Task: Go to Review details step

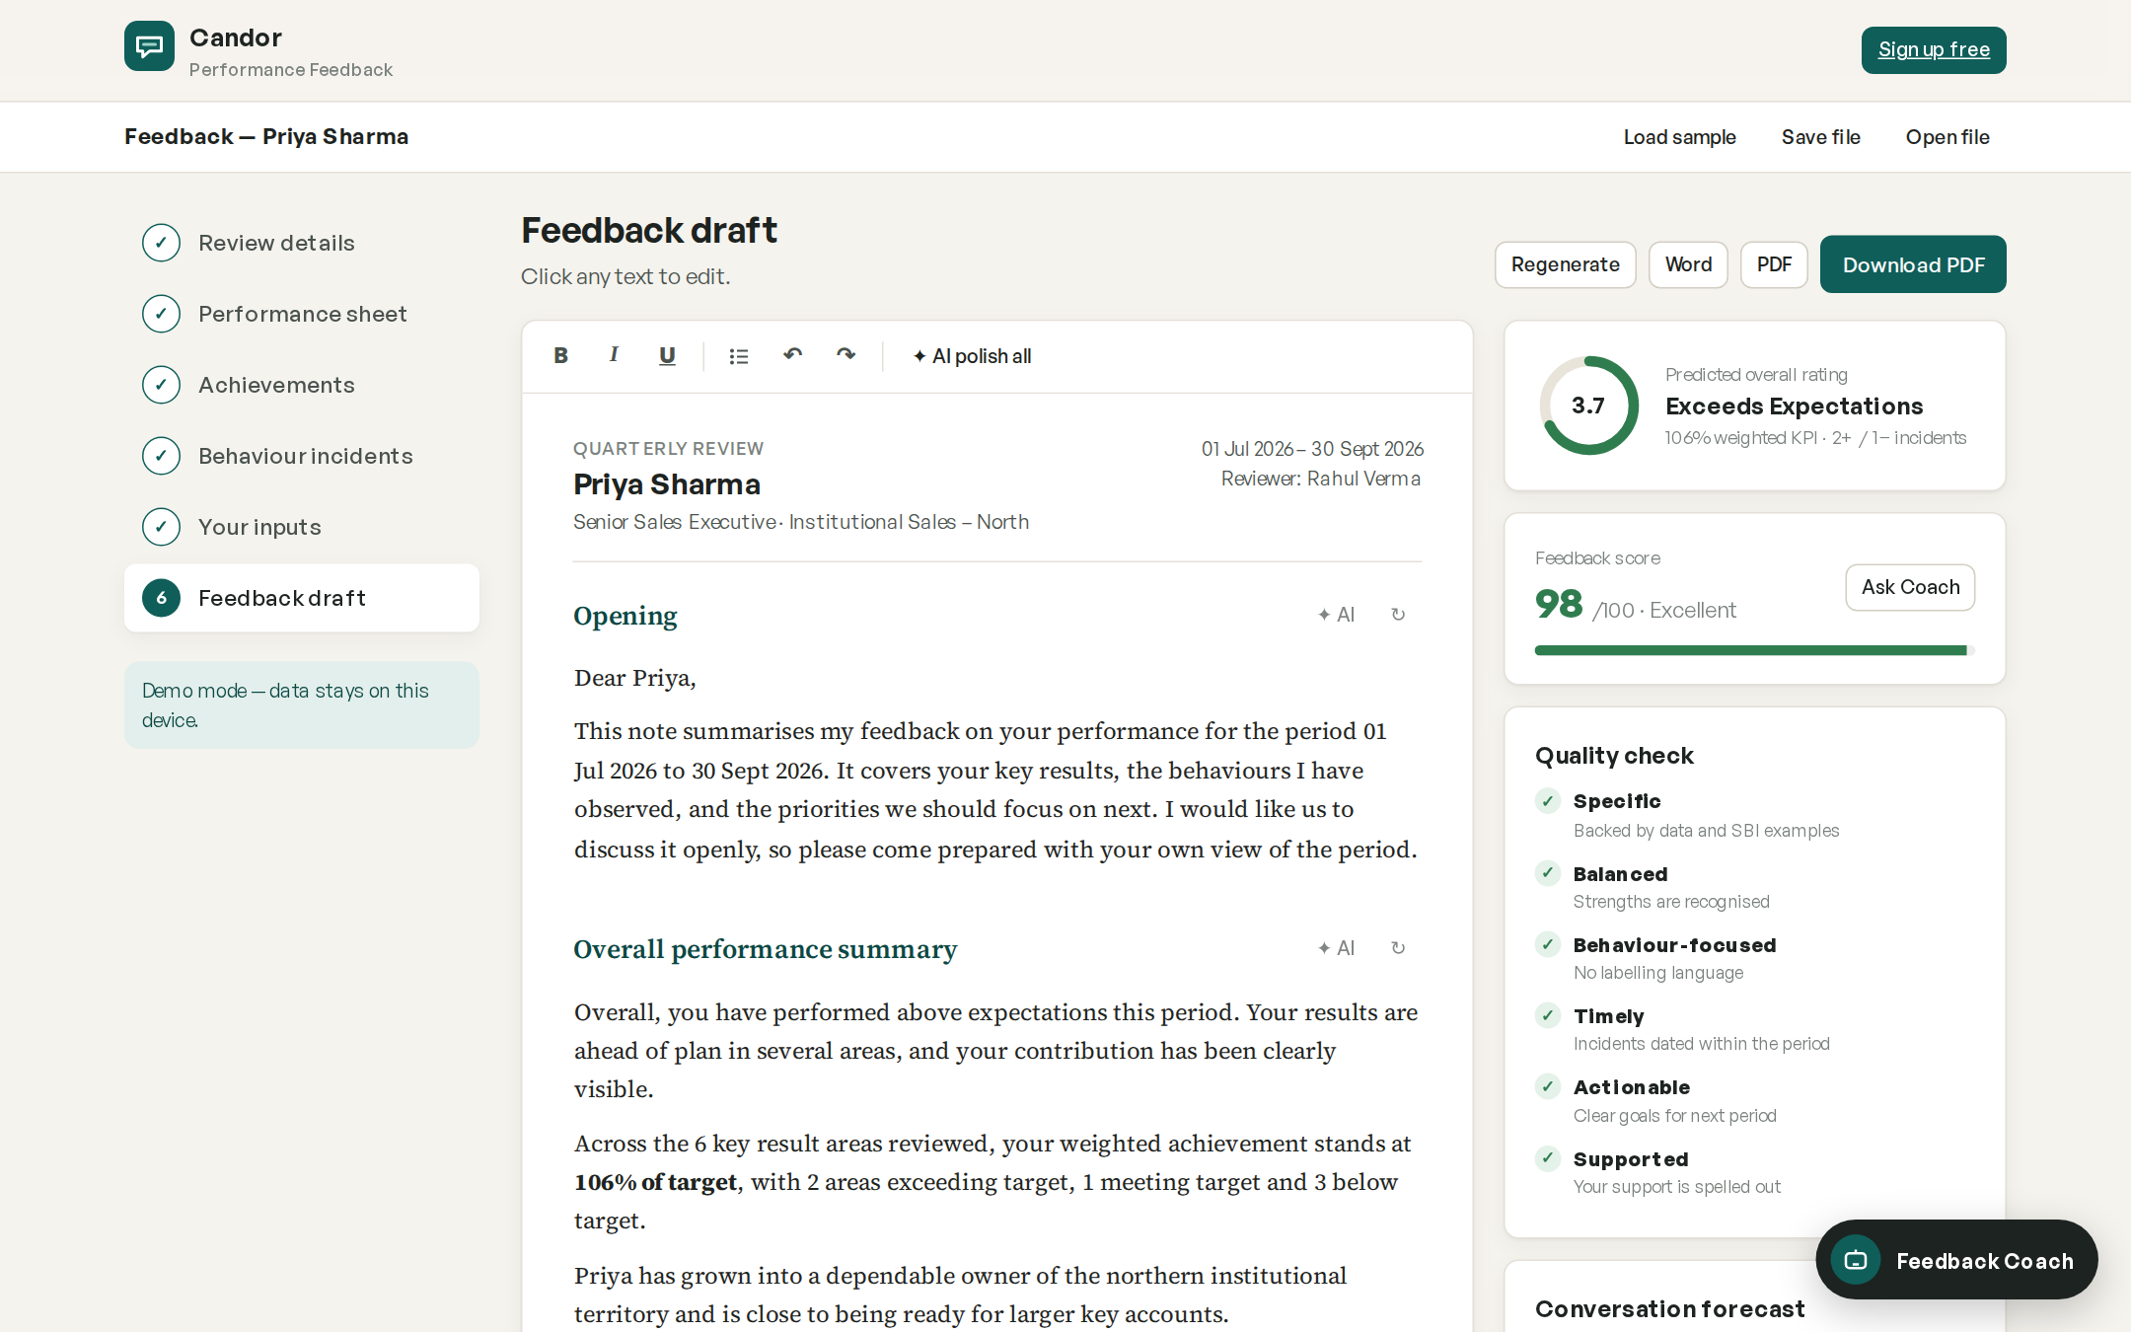Action: pos(302,243)
